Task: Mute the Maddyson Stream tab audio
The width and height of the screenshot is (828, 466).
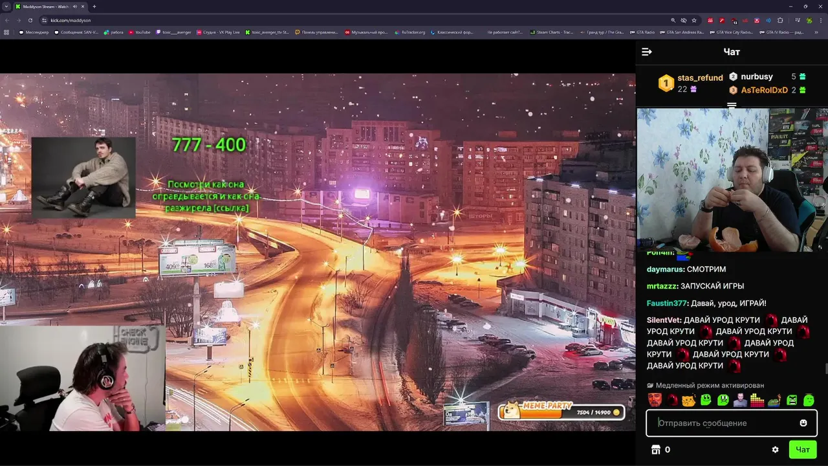Action: click(x=75, y=6)
